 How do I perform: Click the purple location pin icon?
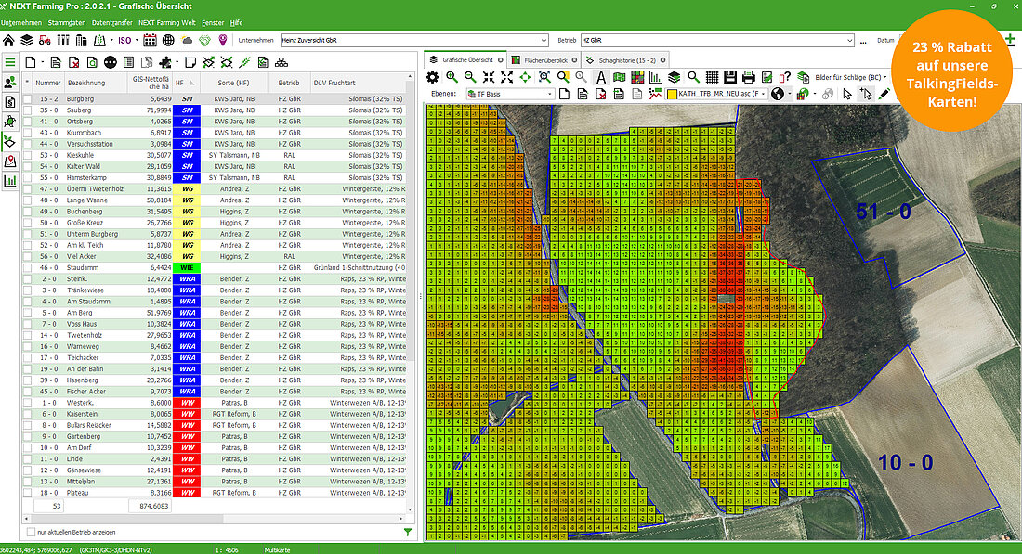(x=223, y=40)
